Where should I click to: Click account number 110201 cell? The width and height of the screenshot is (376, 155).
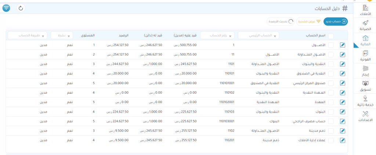coord(229,140)
